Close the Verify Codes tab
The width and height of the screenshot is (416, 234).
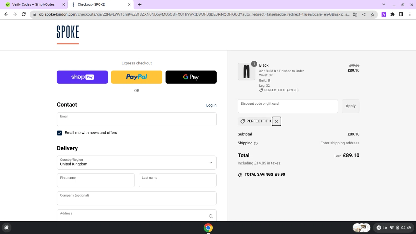click(64, 4)
